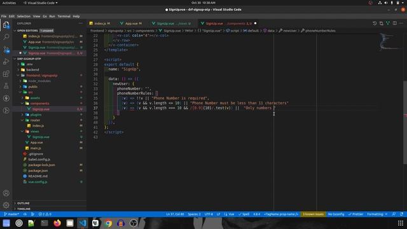The width and height of the screenshot is (407, 229).
Task: Open the Extensions view
Action: point(6,74)
